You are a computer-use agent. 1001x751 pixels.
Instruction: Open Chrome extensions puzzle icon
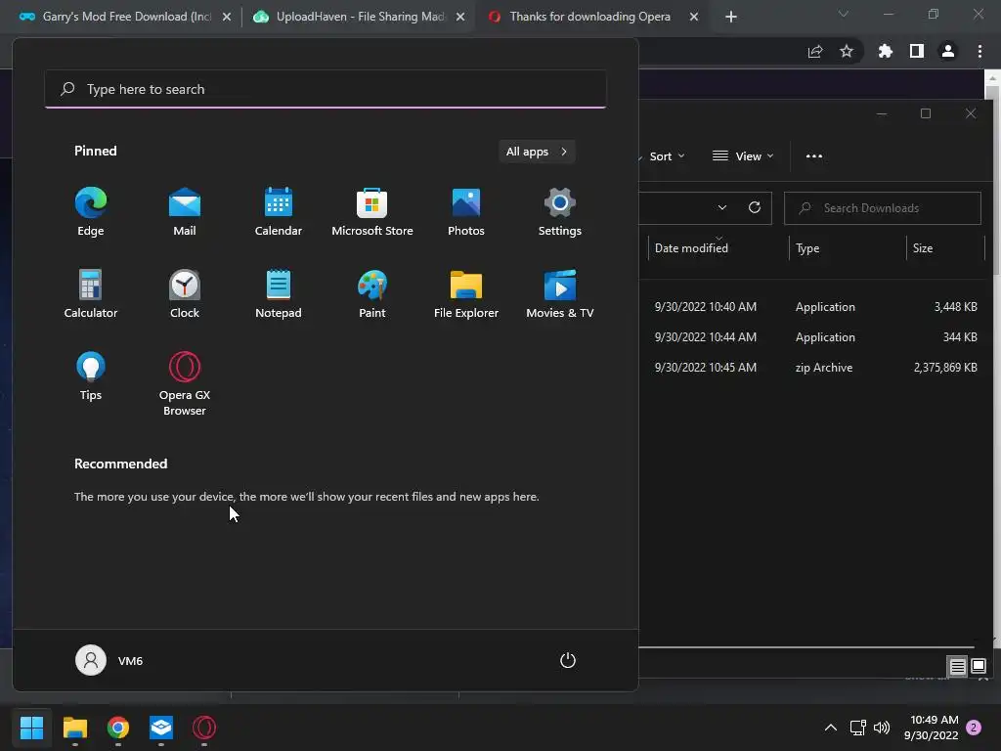(x=885, y=51)
